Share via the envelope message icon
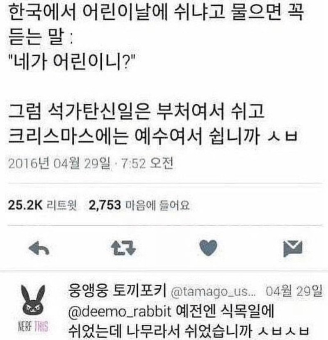 click(293, 249)
